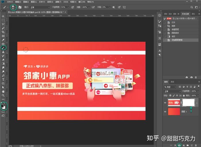Hide layer 0 with eye icon
This screenshot has width=201, height=147.
pyautogui.click(x=165, y=103)
